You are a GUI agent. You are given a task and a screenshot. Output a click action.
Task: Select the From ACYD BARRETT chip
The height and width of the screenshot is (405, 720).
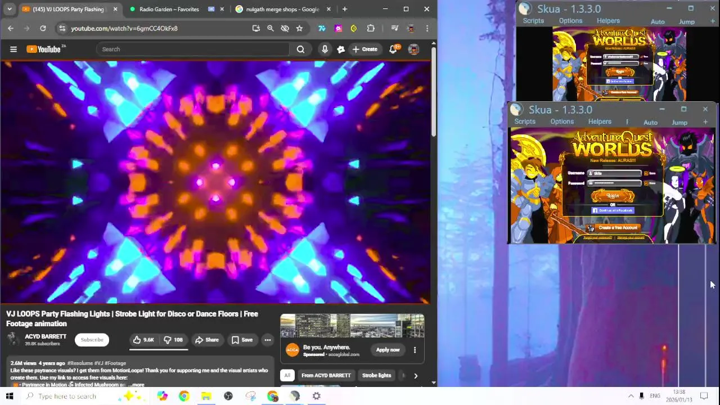pos(326,375)
